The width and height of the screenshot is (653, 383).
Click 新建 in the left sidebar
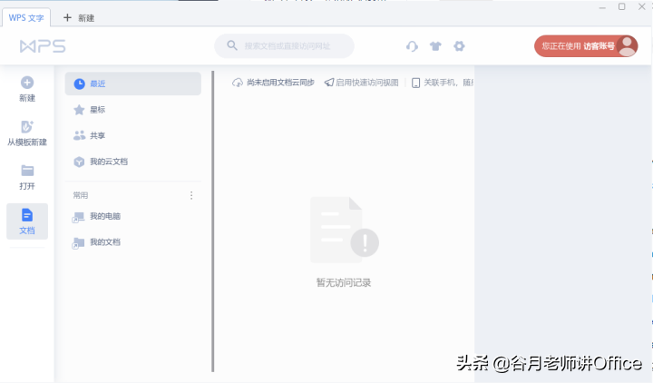[27, 89]
